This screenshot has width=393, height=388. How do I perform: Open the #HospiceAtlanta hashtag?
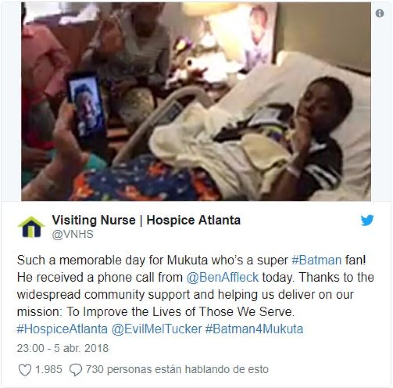click(x=62, y=329)
